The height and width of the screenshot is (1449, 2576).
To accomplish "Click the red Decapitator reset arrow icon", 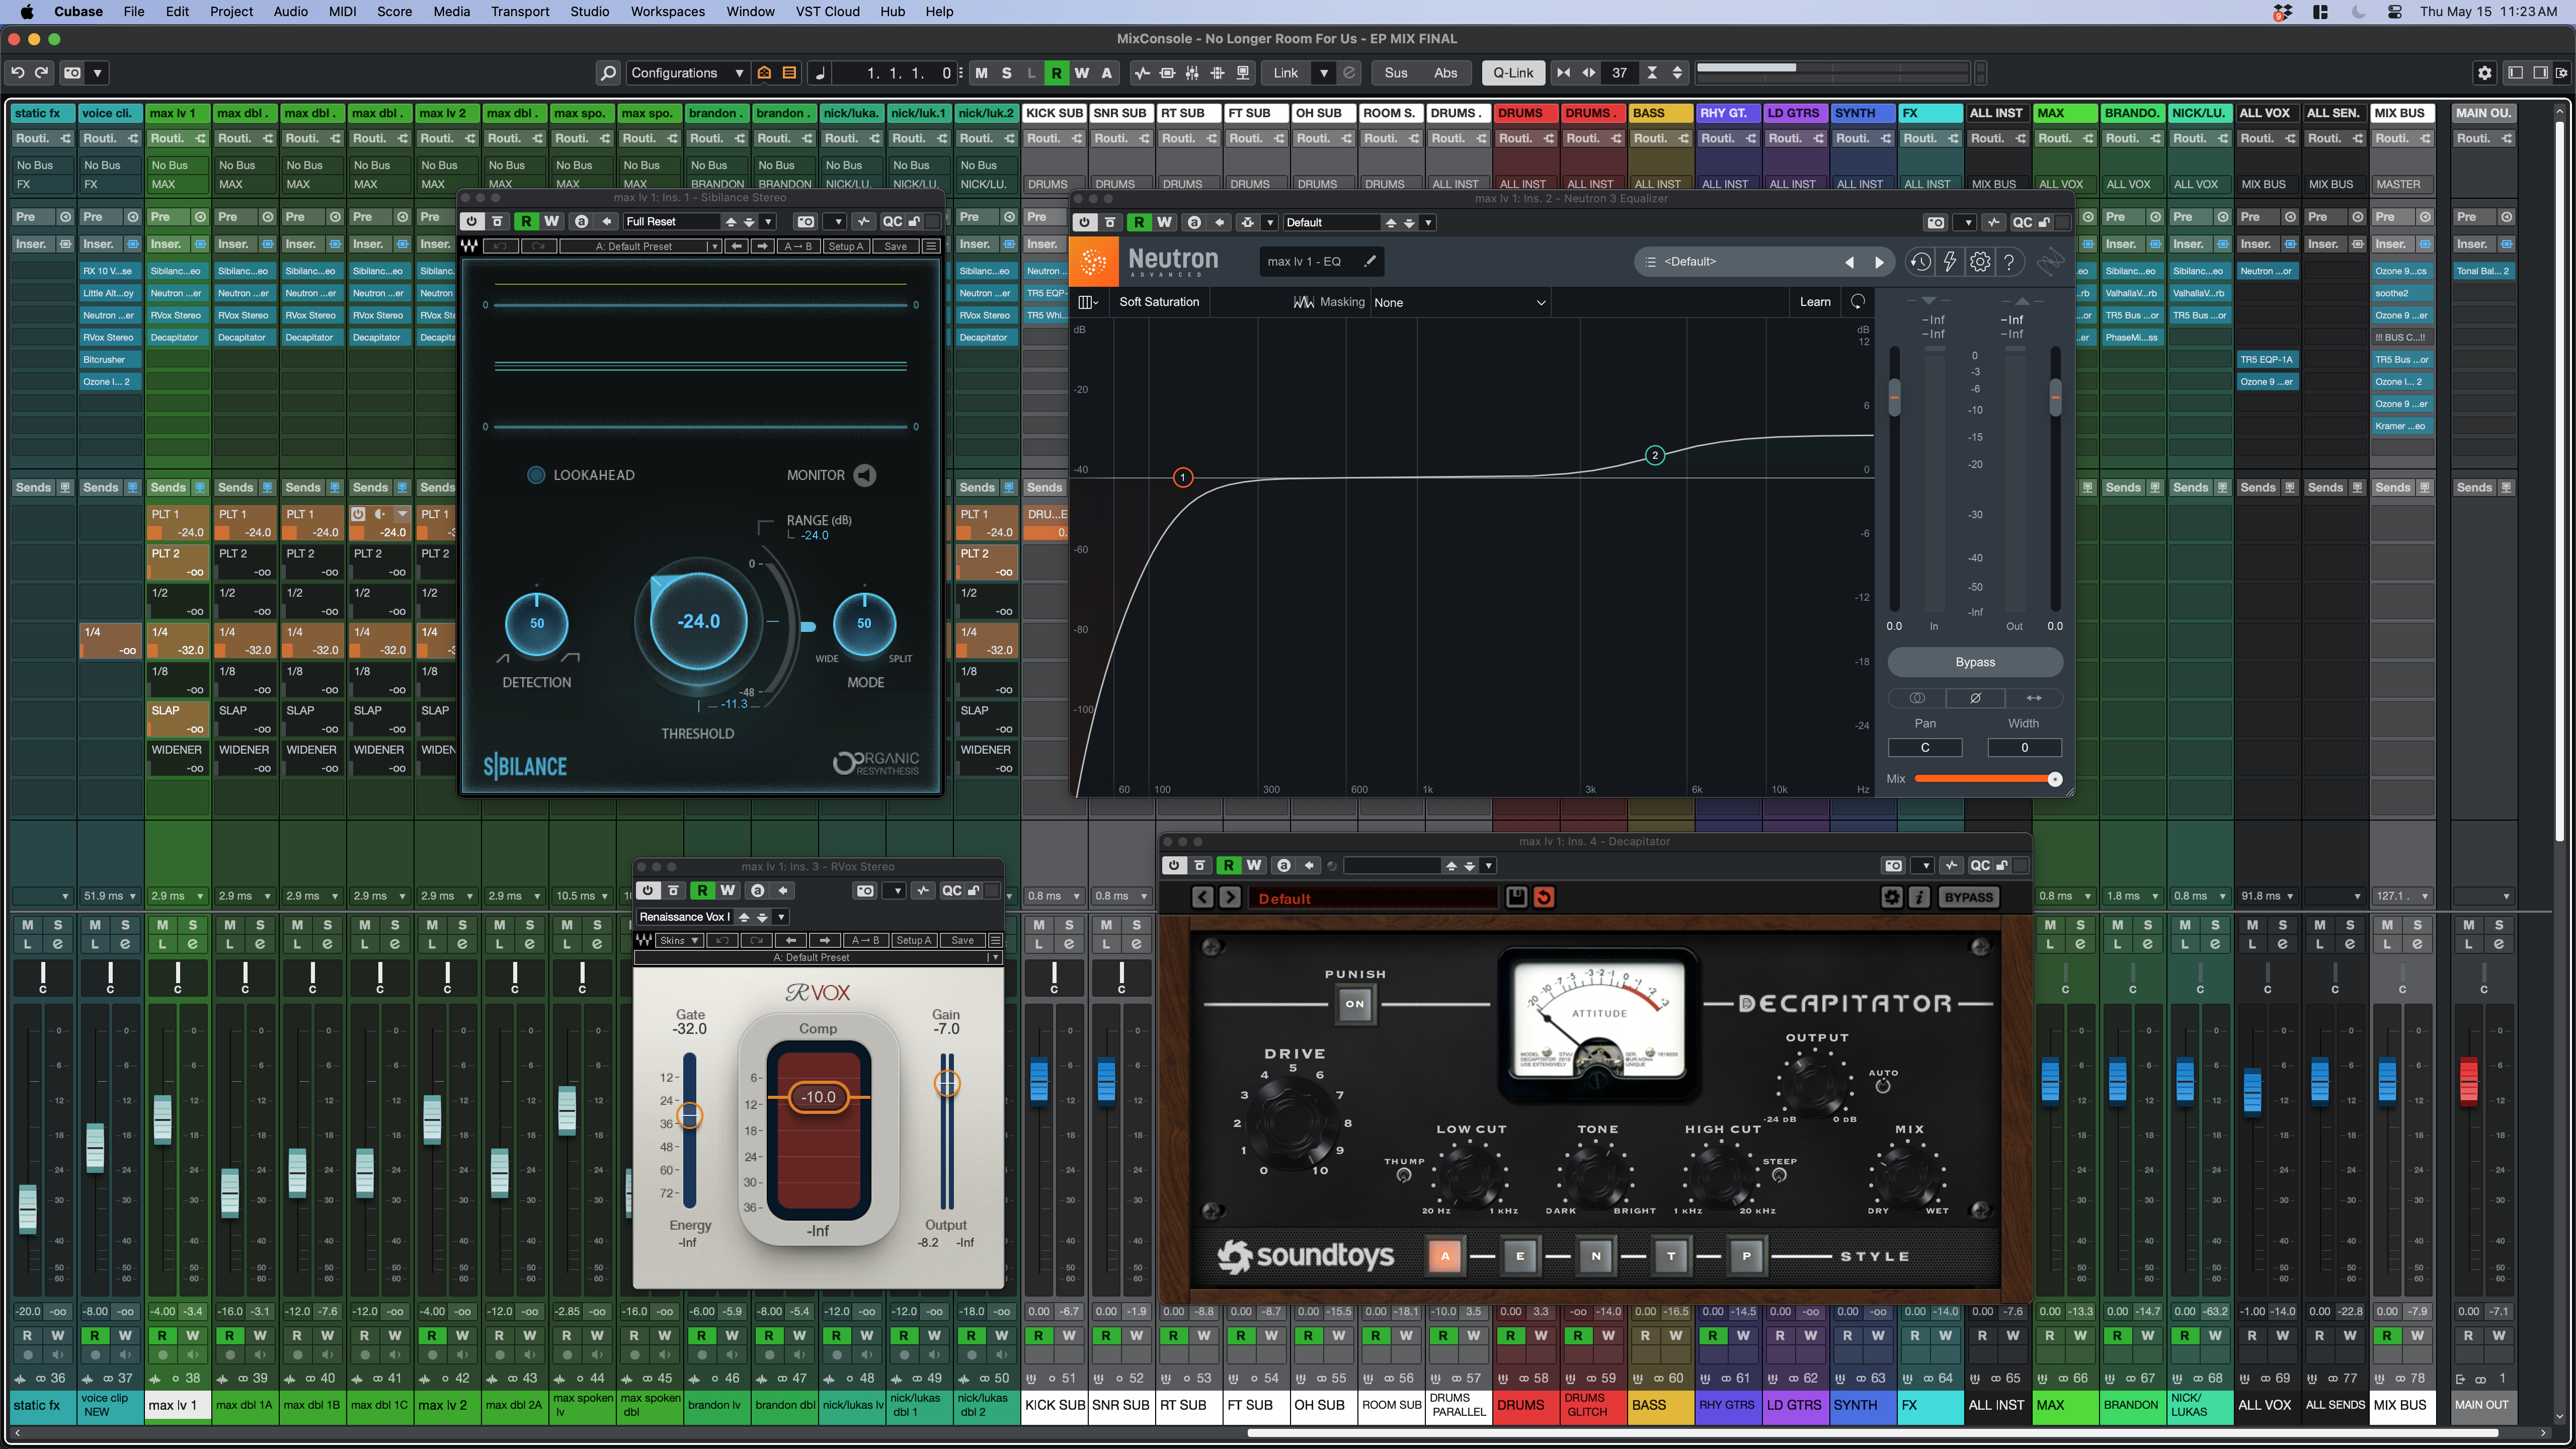I will click(x=1544, y=897).
